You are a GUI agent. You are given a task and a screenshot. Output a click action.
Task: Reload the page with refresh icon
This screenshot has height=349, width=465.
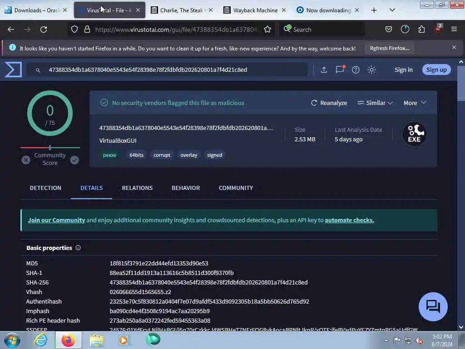click(x=44, y=30)
